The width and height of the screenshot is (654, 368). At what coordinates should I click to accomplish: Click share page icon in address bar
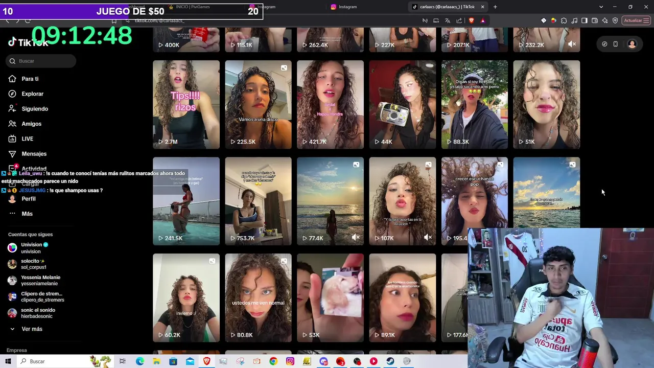coord(459,20)
